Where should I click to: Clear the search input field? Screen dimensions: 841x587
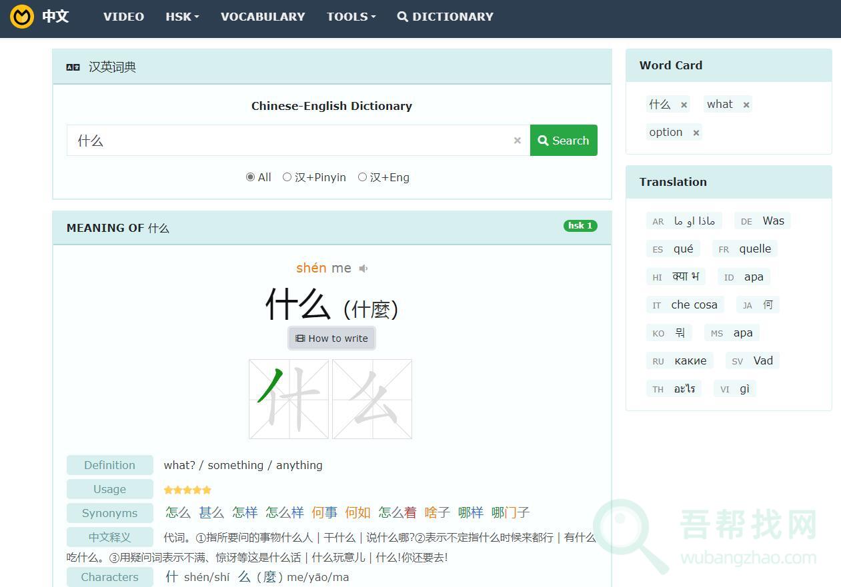[x=517, y=141]
